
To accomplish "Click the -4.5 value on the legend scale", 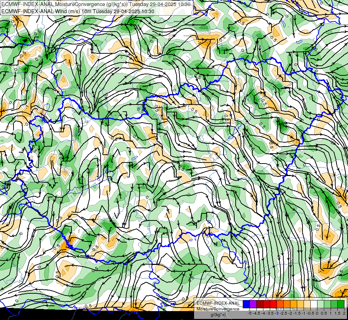I will (256, 313).
